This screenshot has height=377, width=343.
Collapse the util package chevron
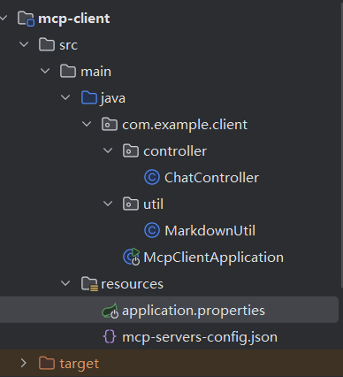(108, 204)
